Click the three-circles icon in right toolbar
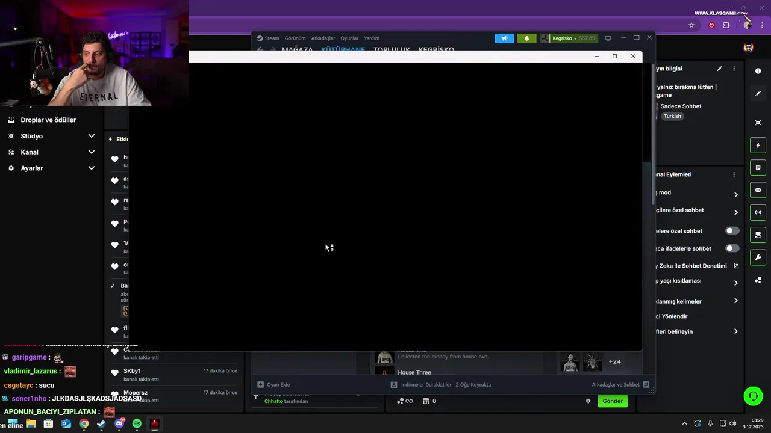Screen dimensions: 771x433 758,280
